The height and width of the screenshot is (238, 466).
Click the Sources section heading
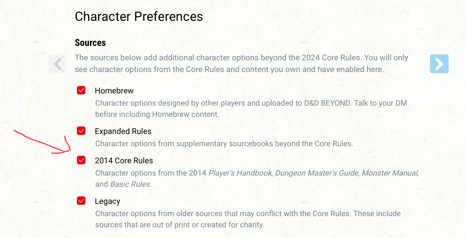tap(90, 43)
